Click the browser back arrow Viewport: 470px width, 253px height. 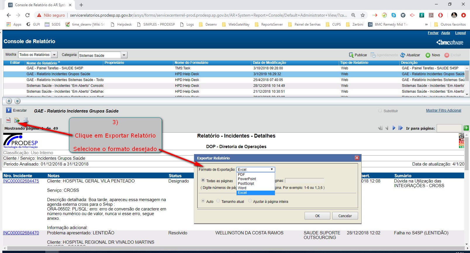point(9,15)
